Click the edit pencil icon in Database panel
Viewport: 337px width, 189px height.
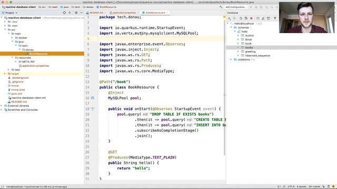(263, 18)
